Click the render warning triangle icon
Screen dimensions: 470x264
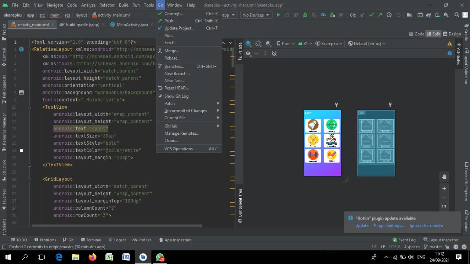[x=449, y=43]
